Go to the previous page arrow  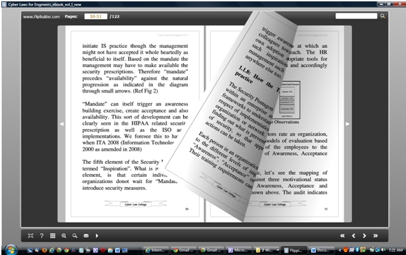tap(353, 236)
